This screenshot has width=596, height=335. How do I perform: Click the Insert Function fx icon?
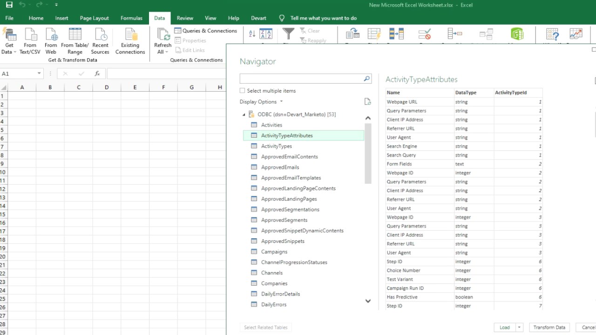[97, 74]
